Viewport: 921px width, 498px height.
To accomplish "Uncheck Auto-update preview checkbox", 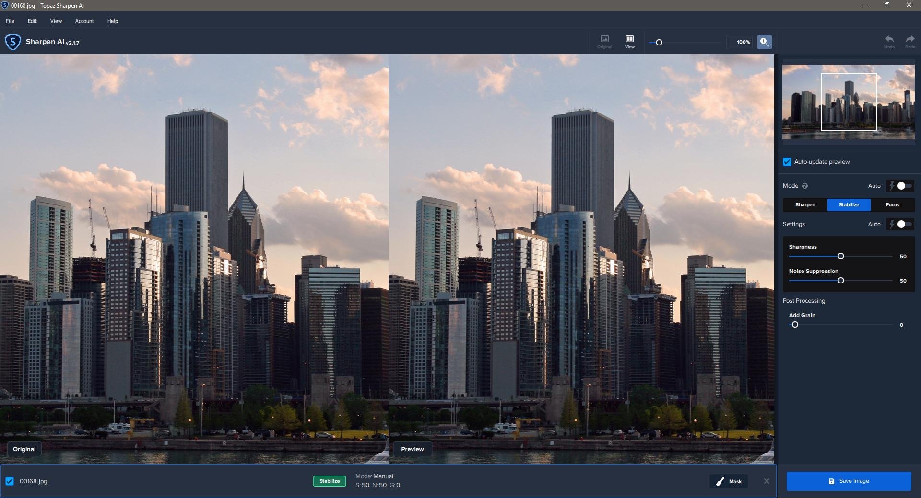I will click(787, 162).
